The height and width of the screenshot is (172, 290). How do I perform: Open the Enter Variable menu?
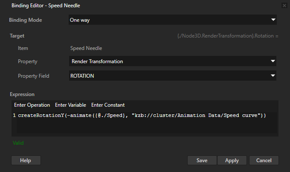tap(70, 105)
